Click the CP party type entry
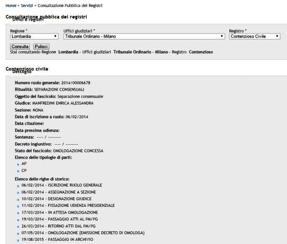Viewport: 287px width, 244px height. tap(24, 171)
